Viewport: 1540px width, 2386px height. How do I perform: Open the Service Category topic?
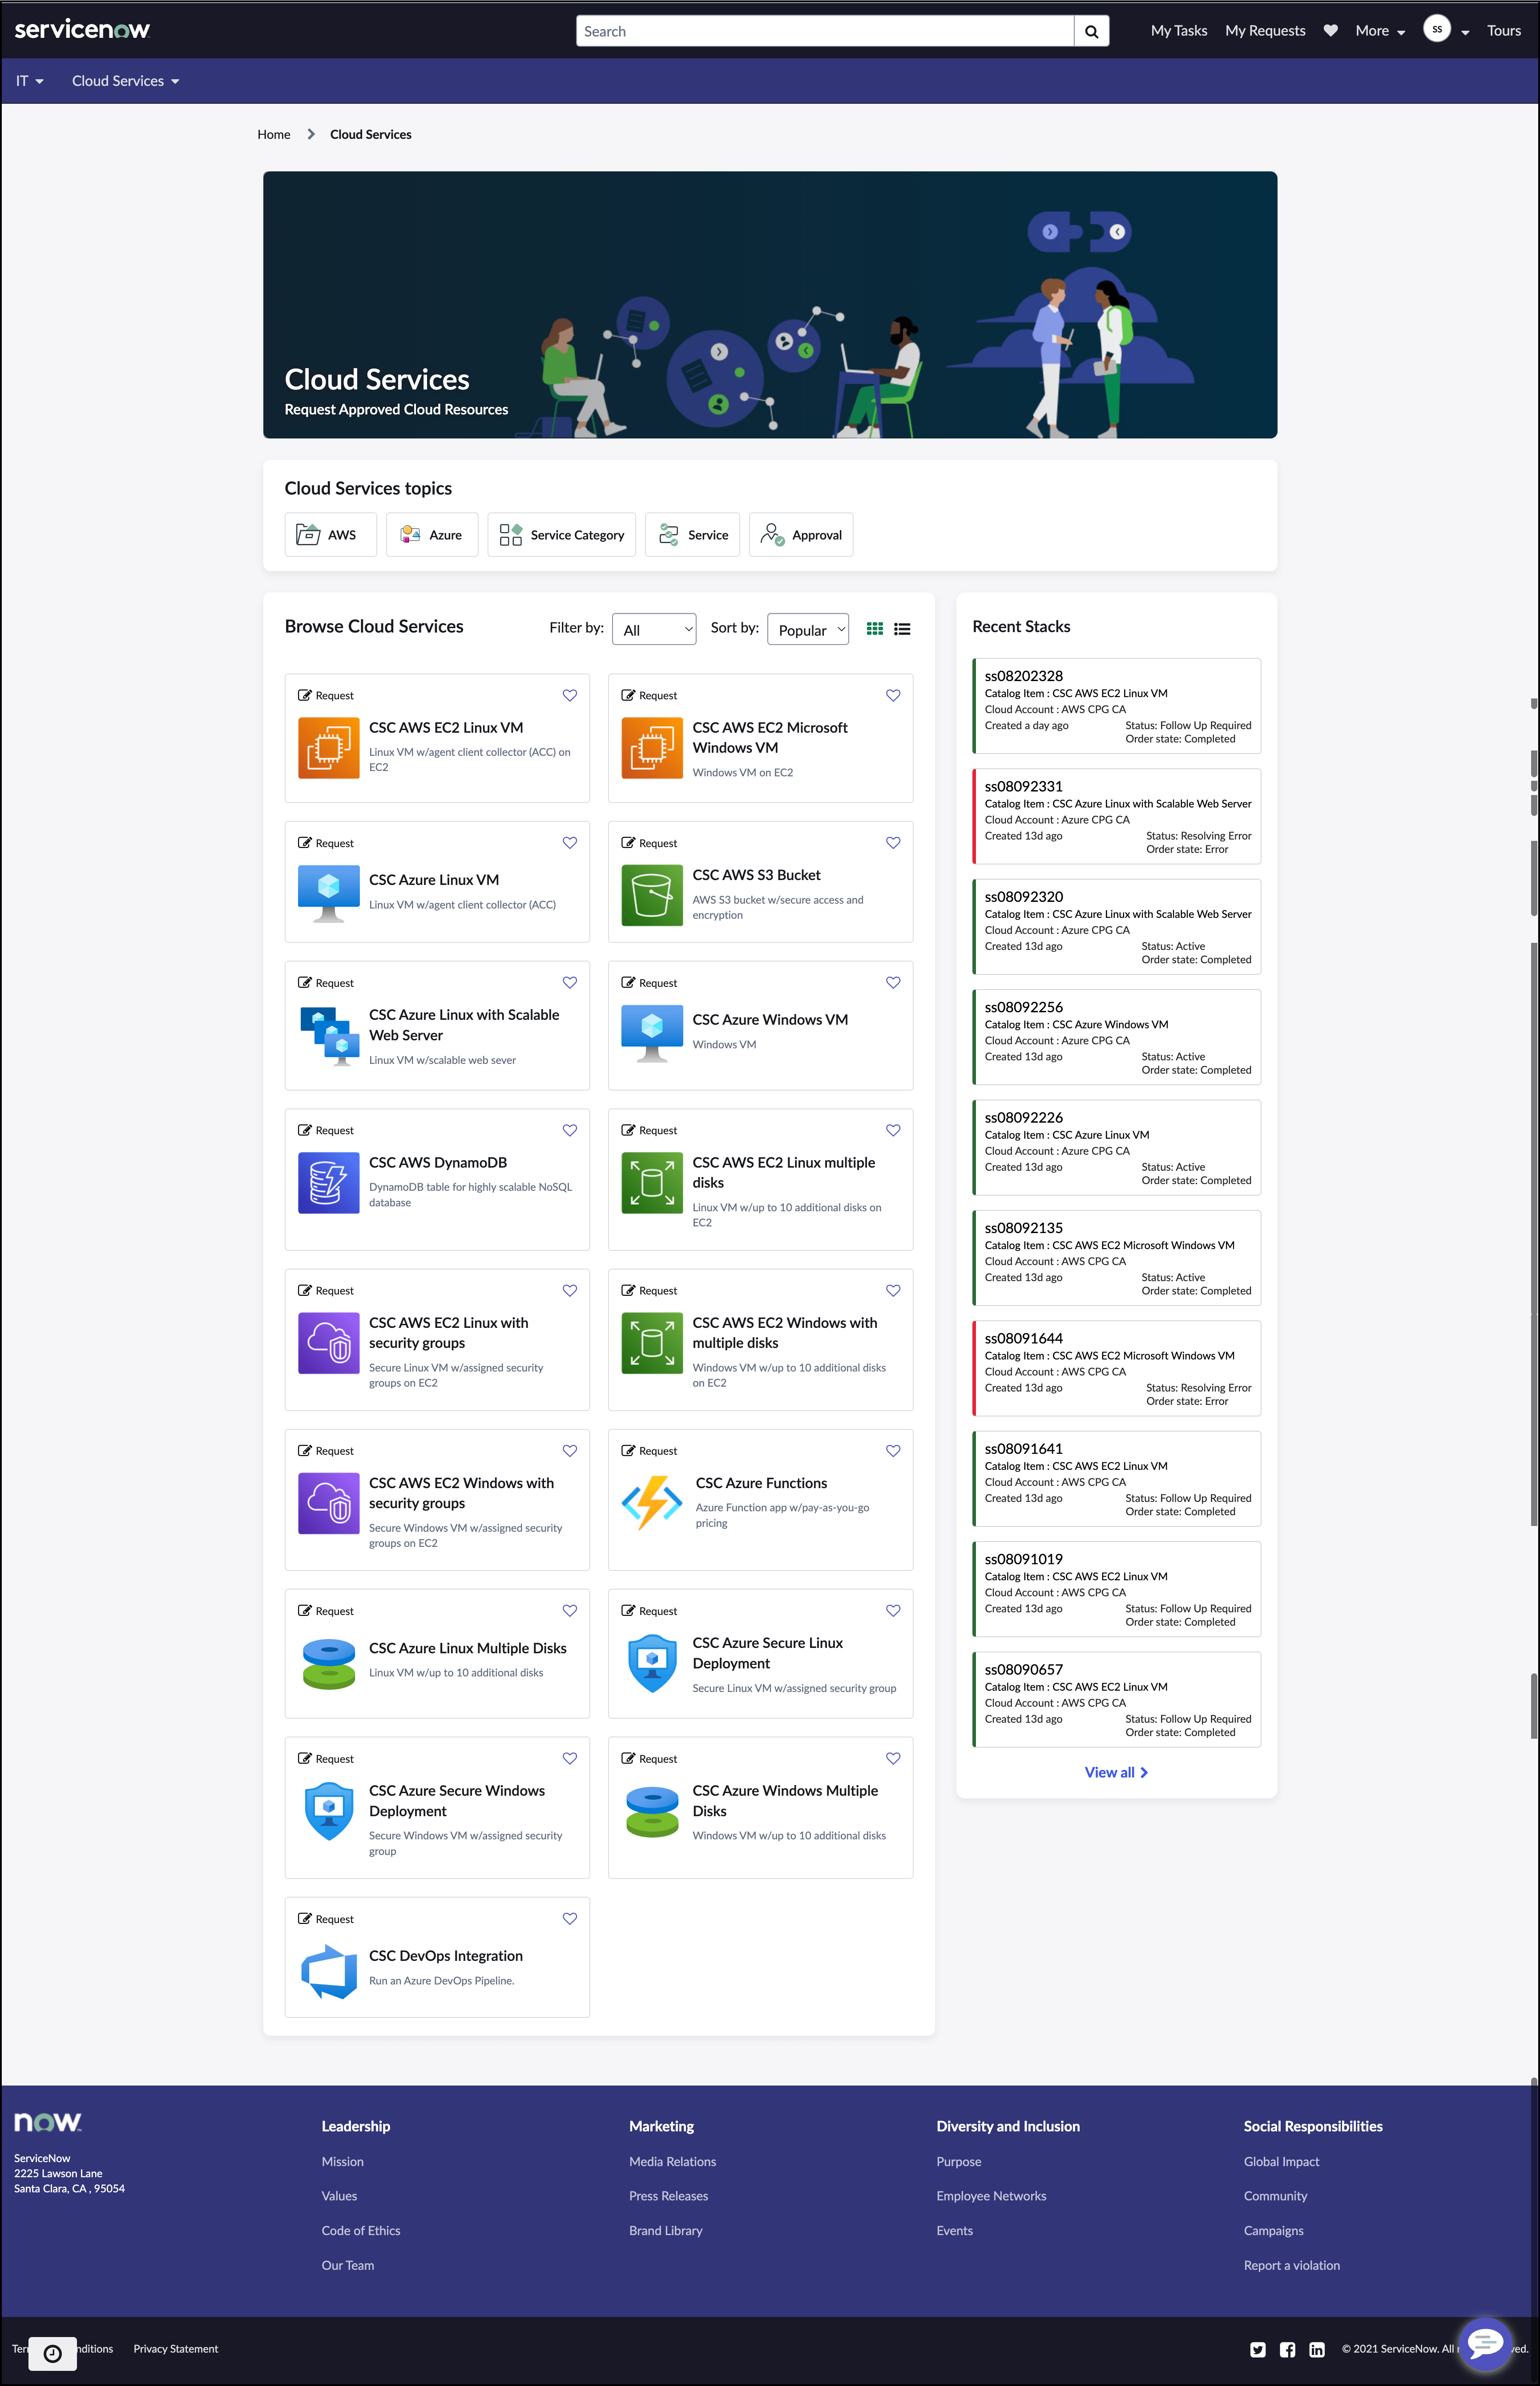561,534
